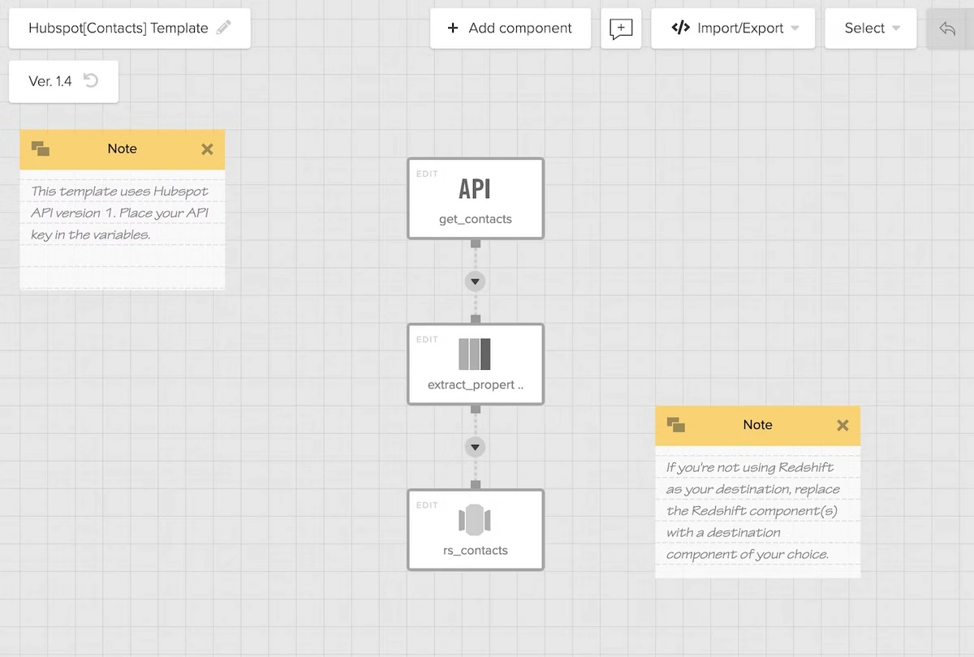Select the extract_propert .. label
Image resolution: width=974 pixels, height=657 pixels.
click(x=476, y=384)
